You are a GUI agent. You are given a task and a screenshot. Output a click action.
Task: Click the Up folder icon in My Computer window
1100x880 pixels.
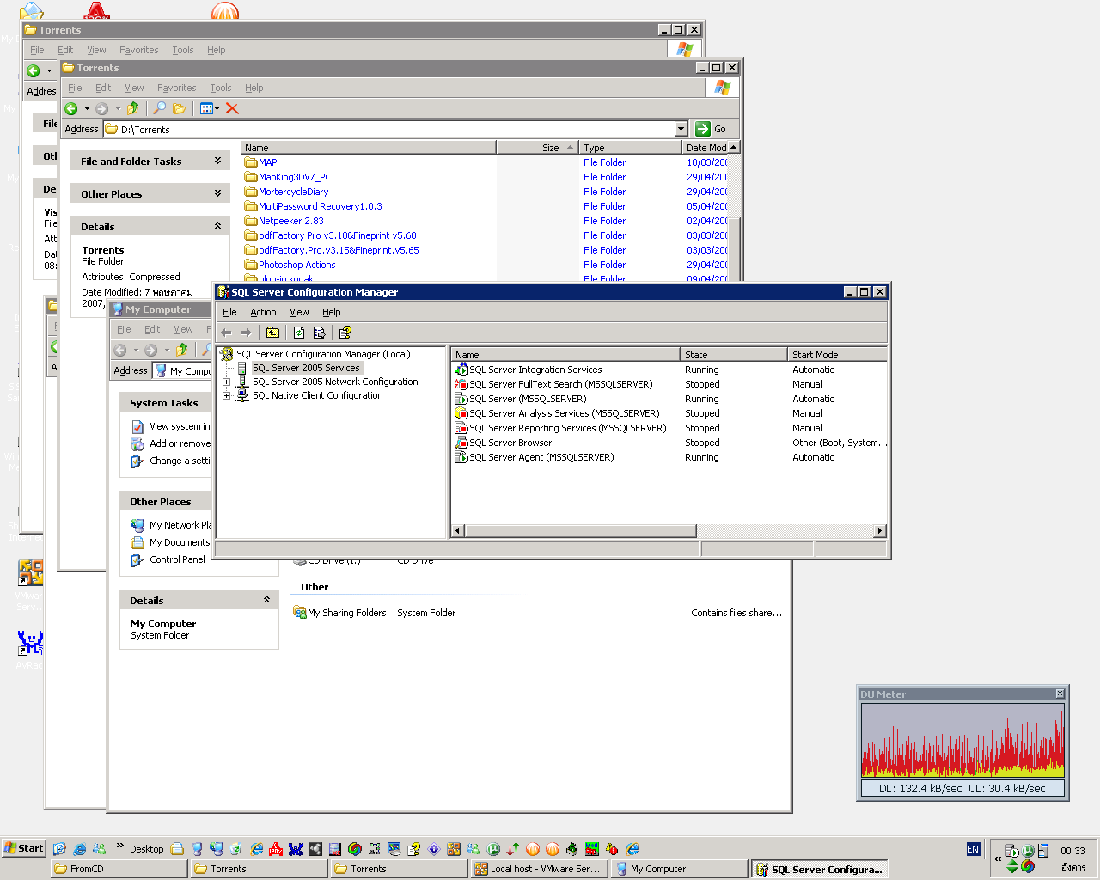click(x=181, y=350)
